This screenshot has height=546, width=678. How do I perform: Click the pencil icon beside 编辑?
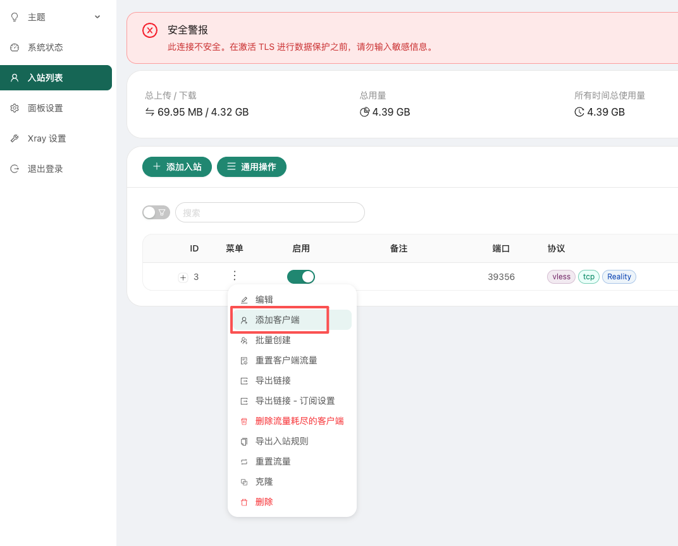[244, 300]
